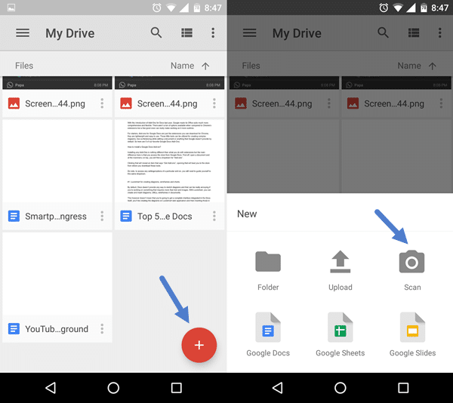Open search on the left screen

pyautogui.click(x=156, y=33)
